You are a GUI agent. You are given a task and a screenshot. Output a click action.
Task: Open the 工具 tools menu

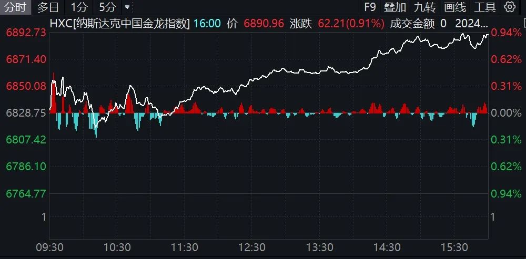point(485,7)
